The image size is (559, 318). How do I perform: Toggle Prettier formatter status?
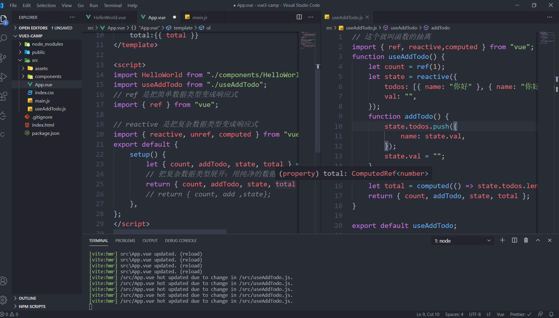click(520, 314)
